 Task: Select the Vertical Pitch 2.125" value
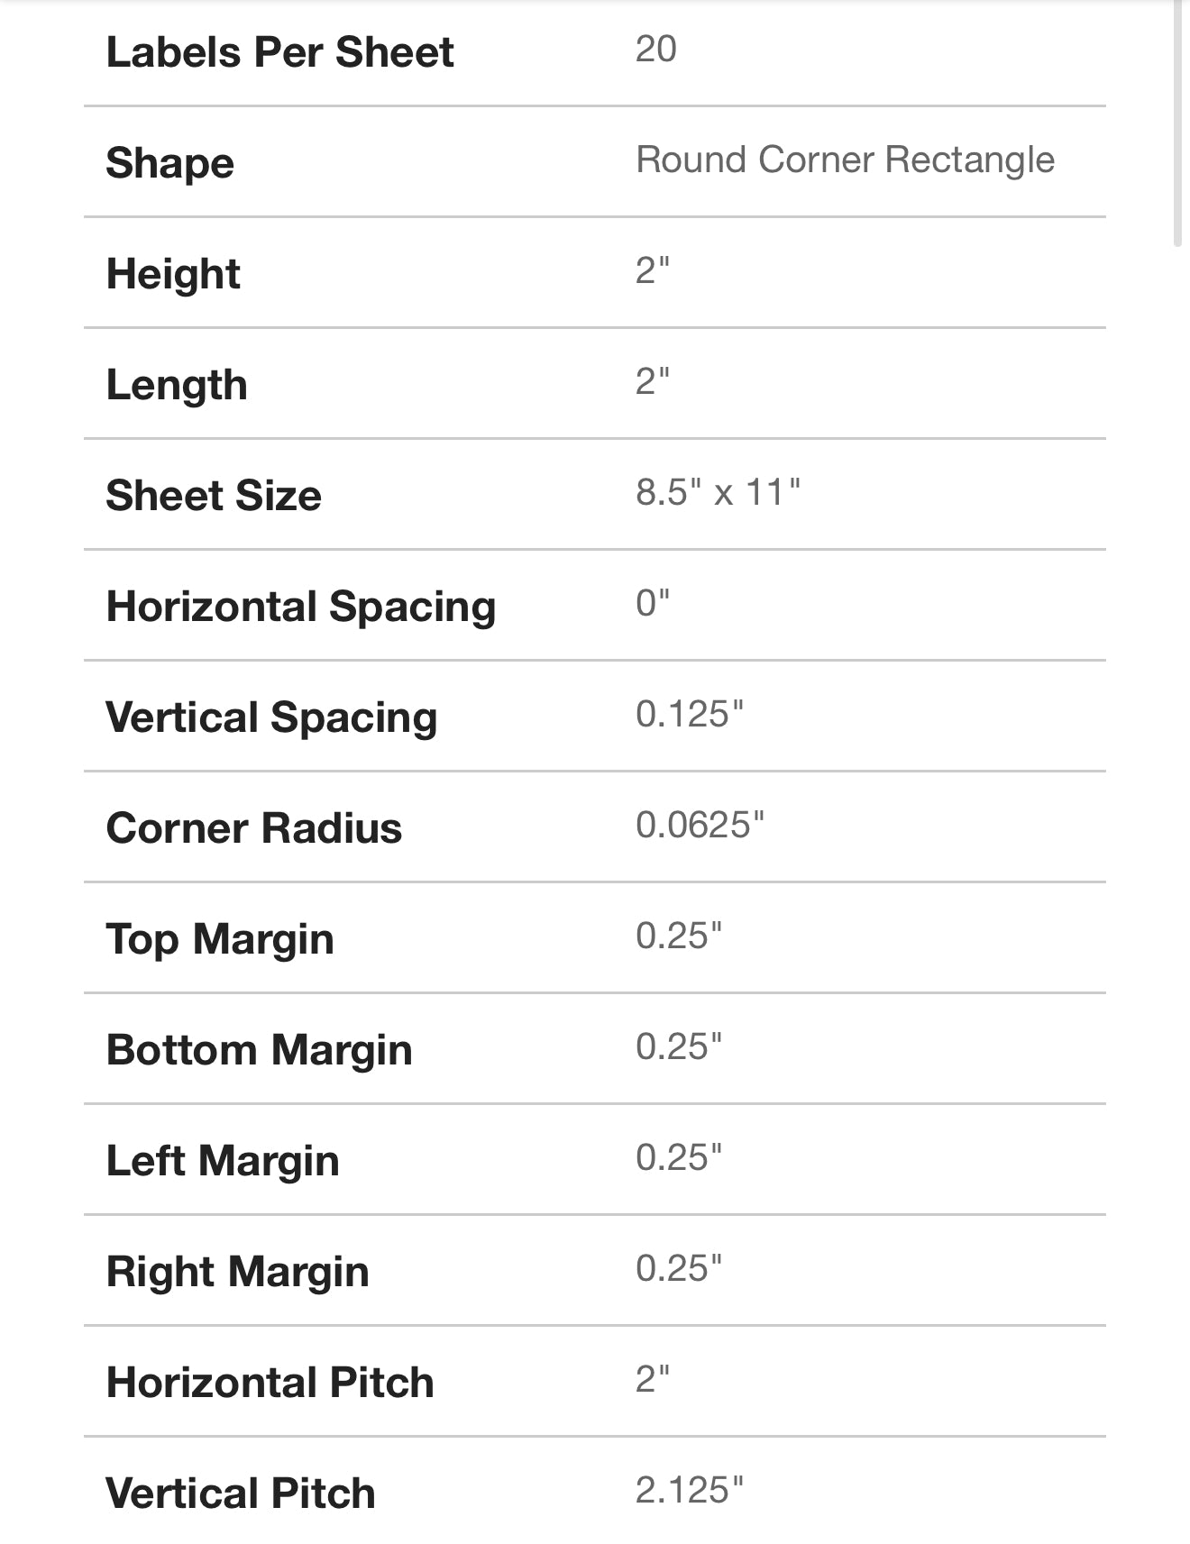coord(690,1490)
